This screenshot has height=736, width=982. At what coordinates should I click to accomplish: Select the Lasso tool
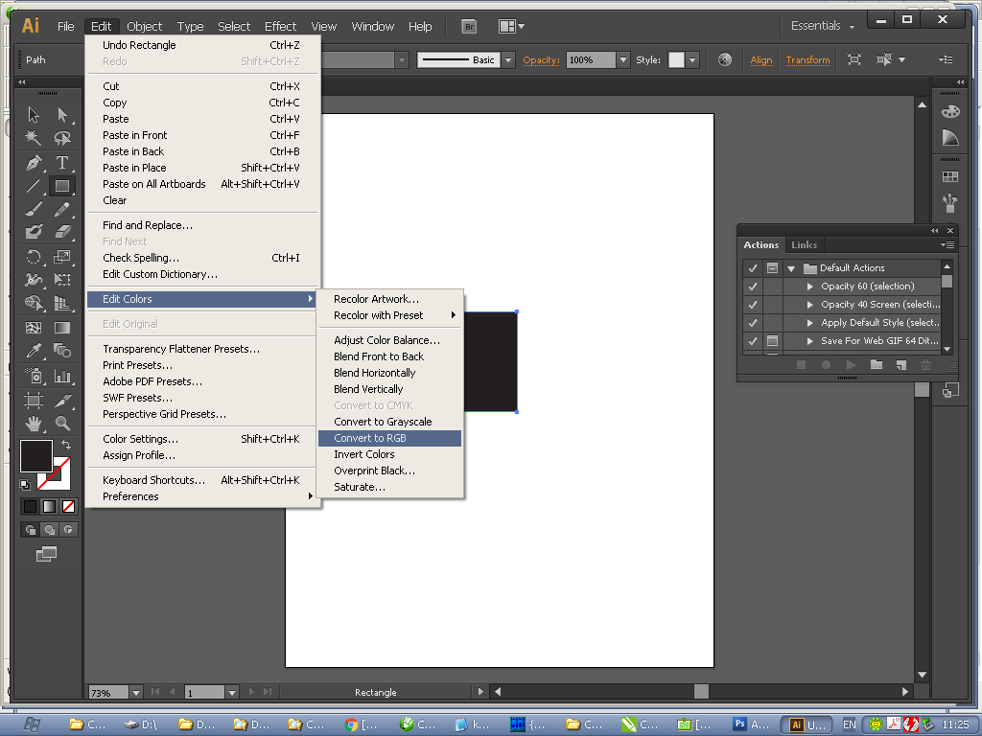(x=62, y=138)
